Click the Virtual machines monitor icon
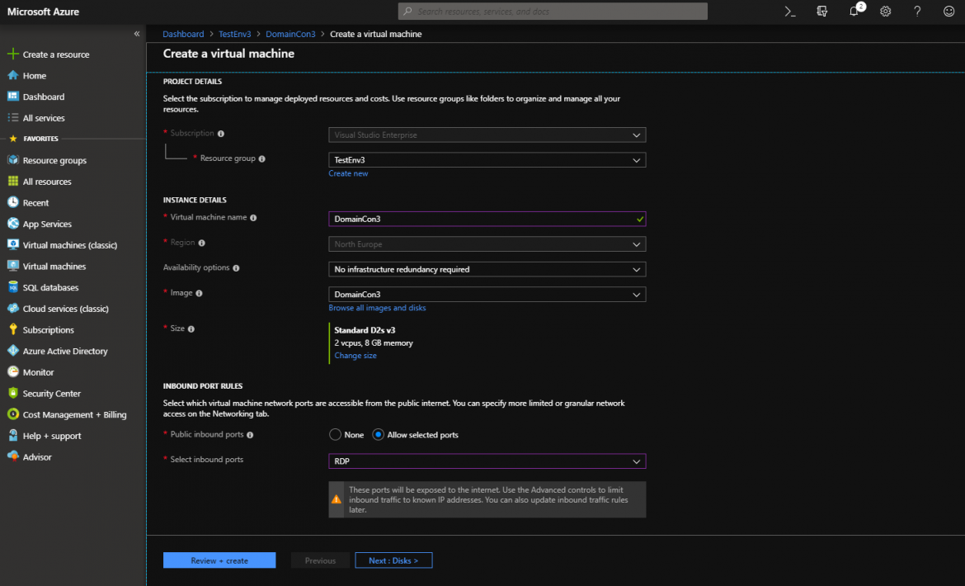The height and width of the screenshot is (586, 965). pos(12,266)
